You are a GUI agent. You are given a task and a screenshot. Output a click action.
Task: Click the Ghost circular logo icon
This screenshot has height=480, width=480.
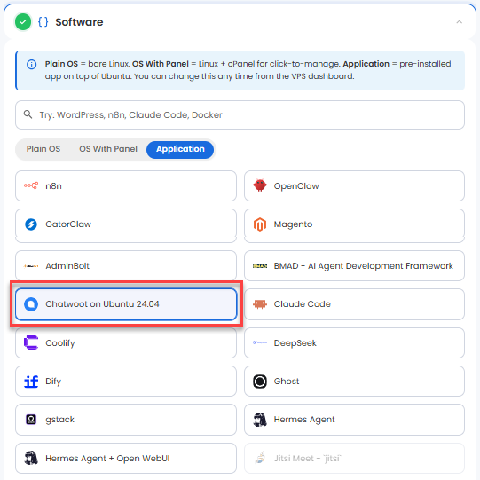point(260,382)
